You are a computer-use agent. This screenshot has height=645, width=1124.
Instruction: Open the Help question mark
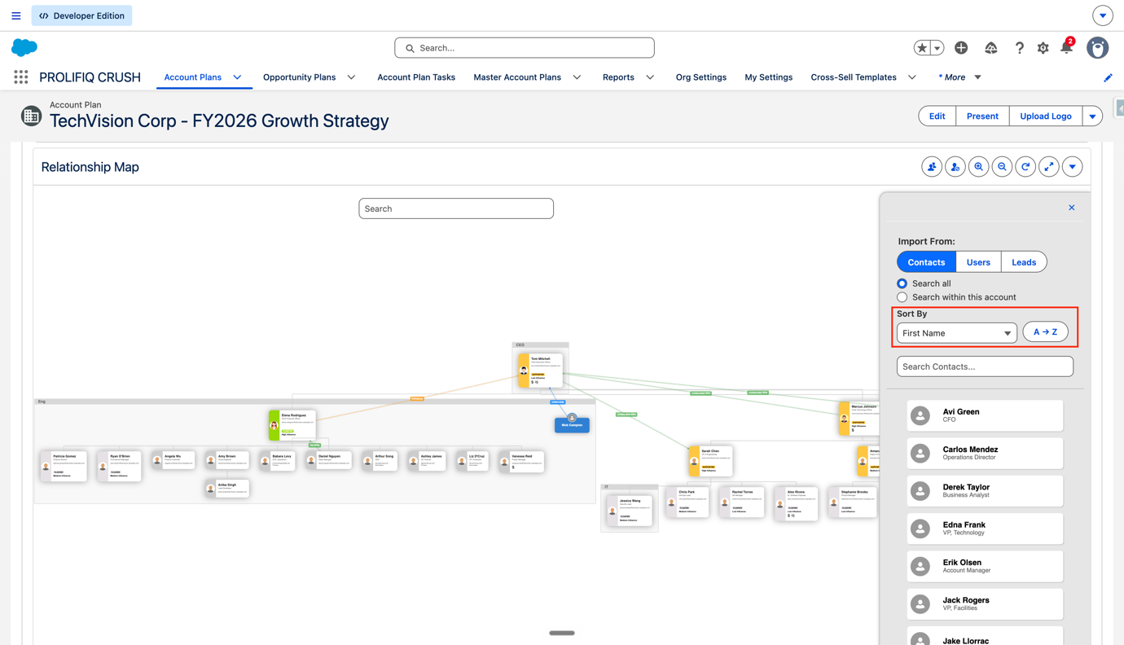tap(1019, 48)
